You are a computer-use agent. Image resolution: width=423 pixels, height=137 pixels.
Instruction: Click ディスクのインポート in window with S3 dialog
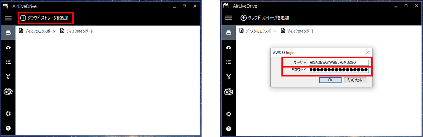297,31
